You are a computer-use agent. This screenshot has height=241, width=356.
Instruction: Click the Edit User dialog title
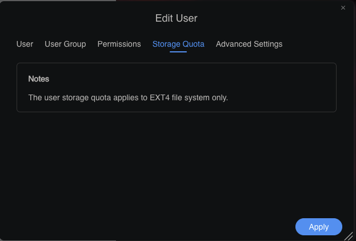[177, 18]
